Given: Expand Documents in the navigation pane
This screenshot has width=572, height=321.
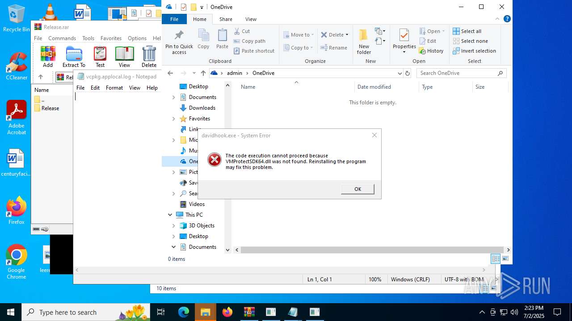Looking at the screenshot, I should click(x=174, y=97).
